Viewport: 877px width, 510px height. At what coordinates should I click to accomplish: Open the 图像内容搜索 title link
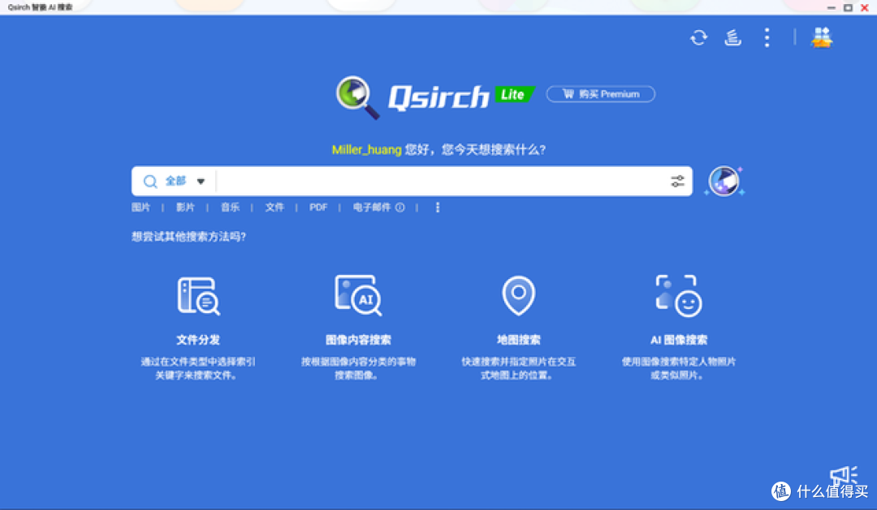pos(359,340)
